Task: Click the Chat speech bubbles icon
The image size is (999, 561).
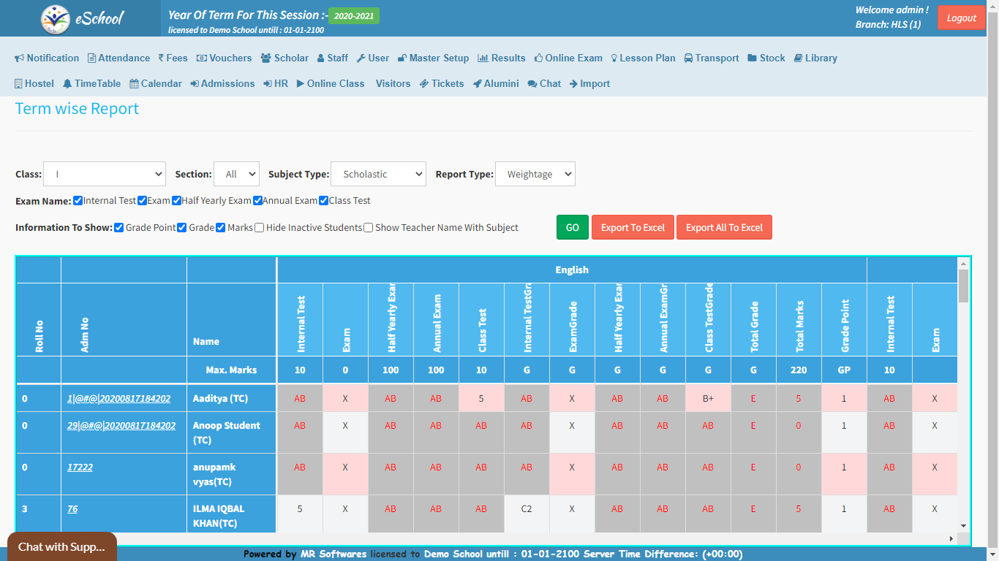Action: [532, 84]
